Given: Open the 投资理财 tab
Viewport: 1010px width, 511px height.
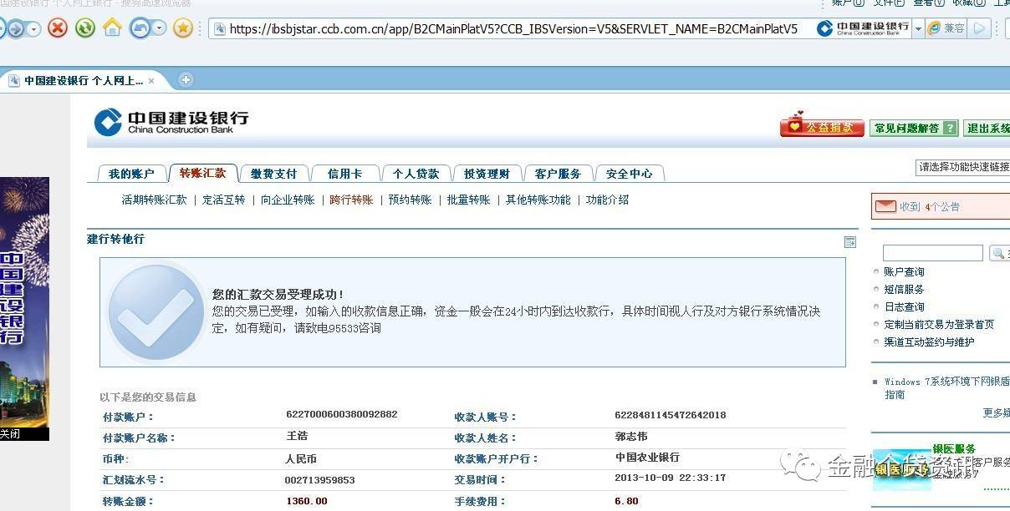Looking at the screenshot, I should 487,174.
